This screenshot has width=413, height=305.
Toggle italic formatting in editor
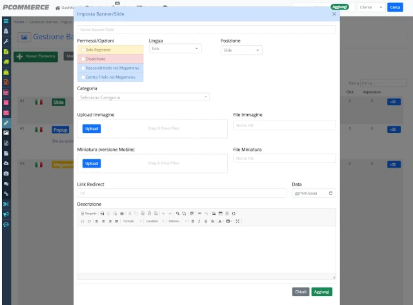click(x=199, y=221)
